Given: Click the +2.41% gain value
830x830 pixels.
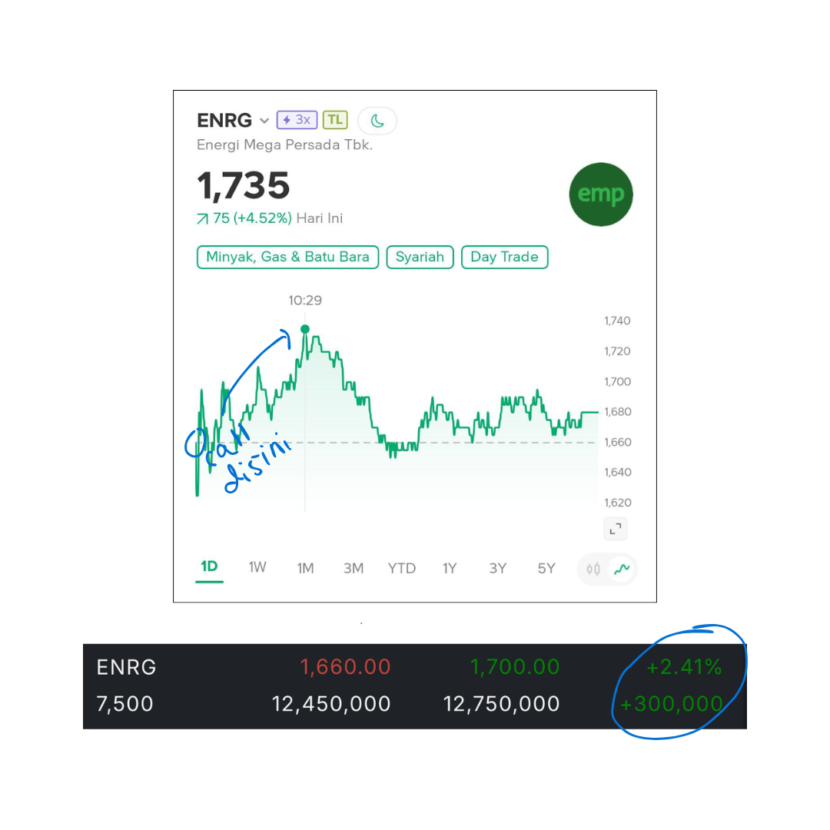Looking at the screenshot, I should click(683, 667).
